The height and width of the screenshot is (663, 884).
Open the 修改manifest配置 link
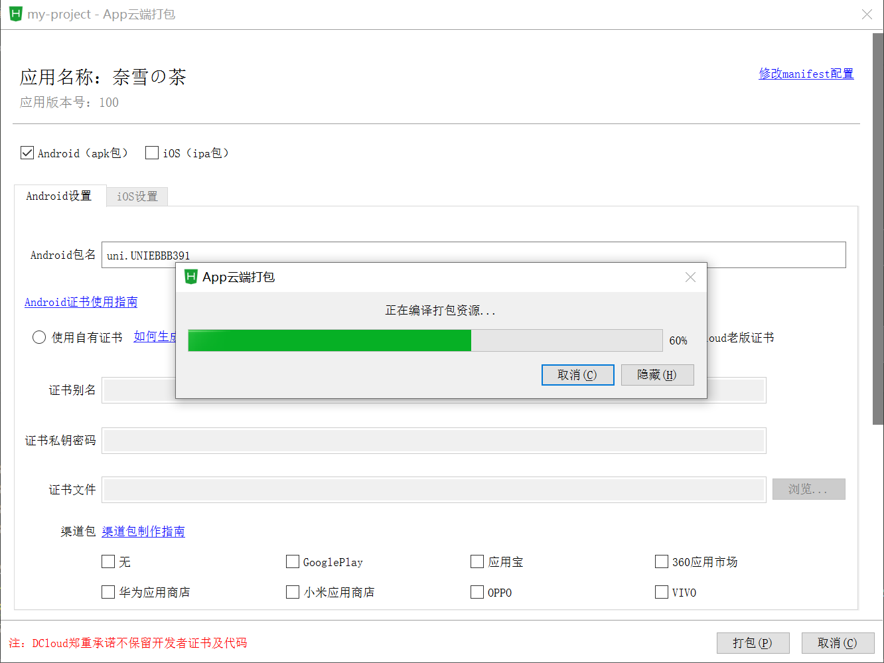point(806,74)
